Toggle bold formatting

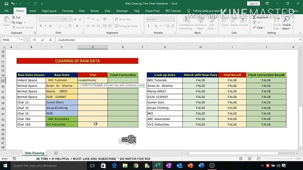coord(41,26)
